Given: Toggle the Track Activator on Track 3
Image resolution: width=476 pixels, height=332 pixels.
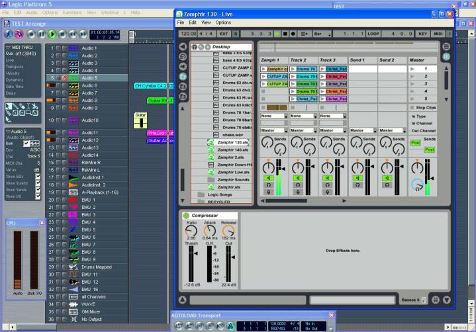Looking at the screenshot, I should coord(328,178).
